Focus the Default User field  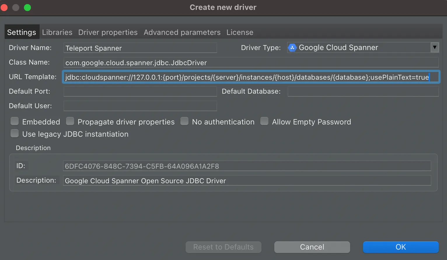coord(140,106)
